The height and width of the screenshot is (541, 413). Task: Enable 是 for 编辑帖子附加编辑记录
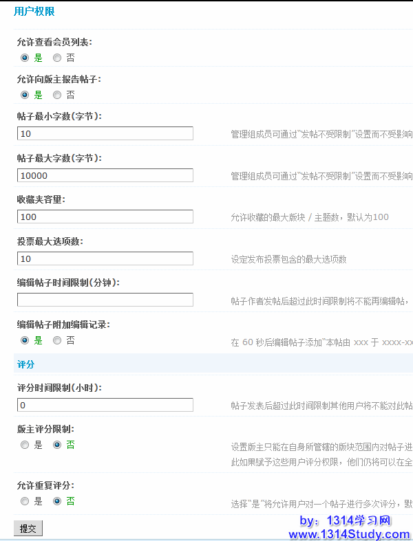25,340
